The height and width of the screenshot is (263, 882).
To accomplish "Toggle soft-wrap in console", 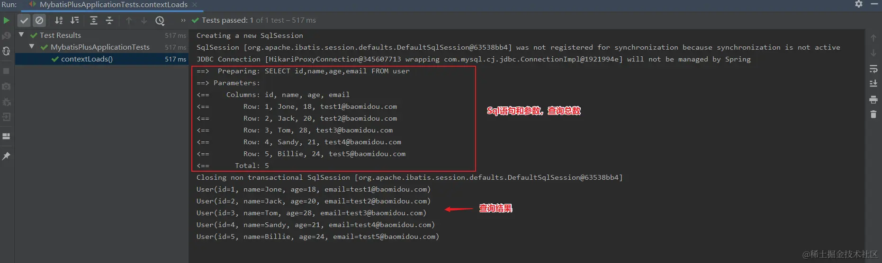I will [873, 70].
